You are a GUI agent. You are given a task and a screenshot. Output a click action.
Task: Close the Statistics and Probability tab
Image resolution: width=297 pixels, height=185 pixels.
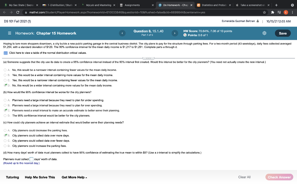click(230, 5)
